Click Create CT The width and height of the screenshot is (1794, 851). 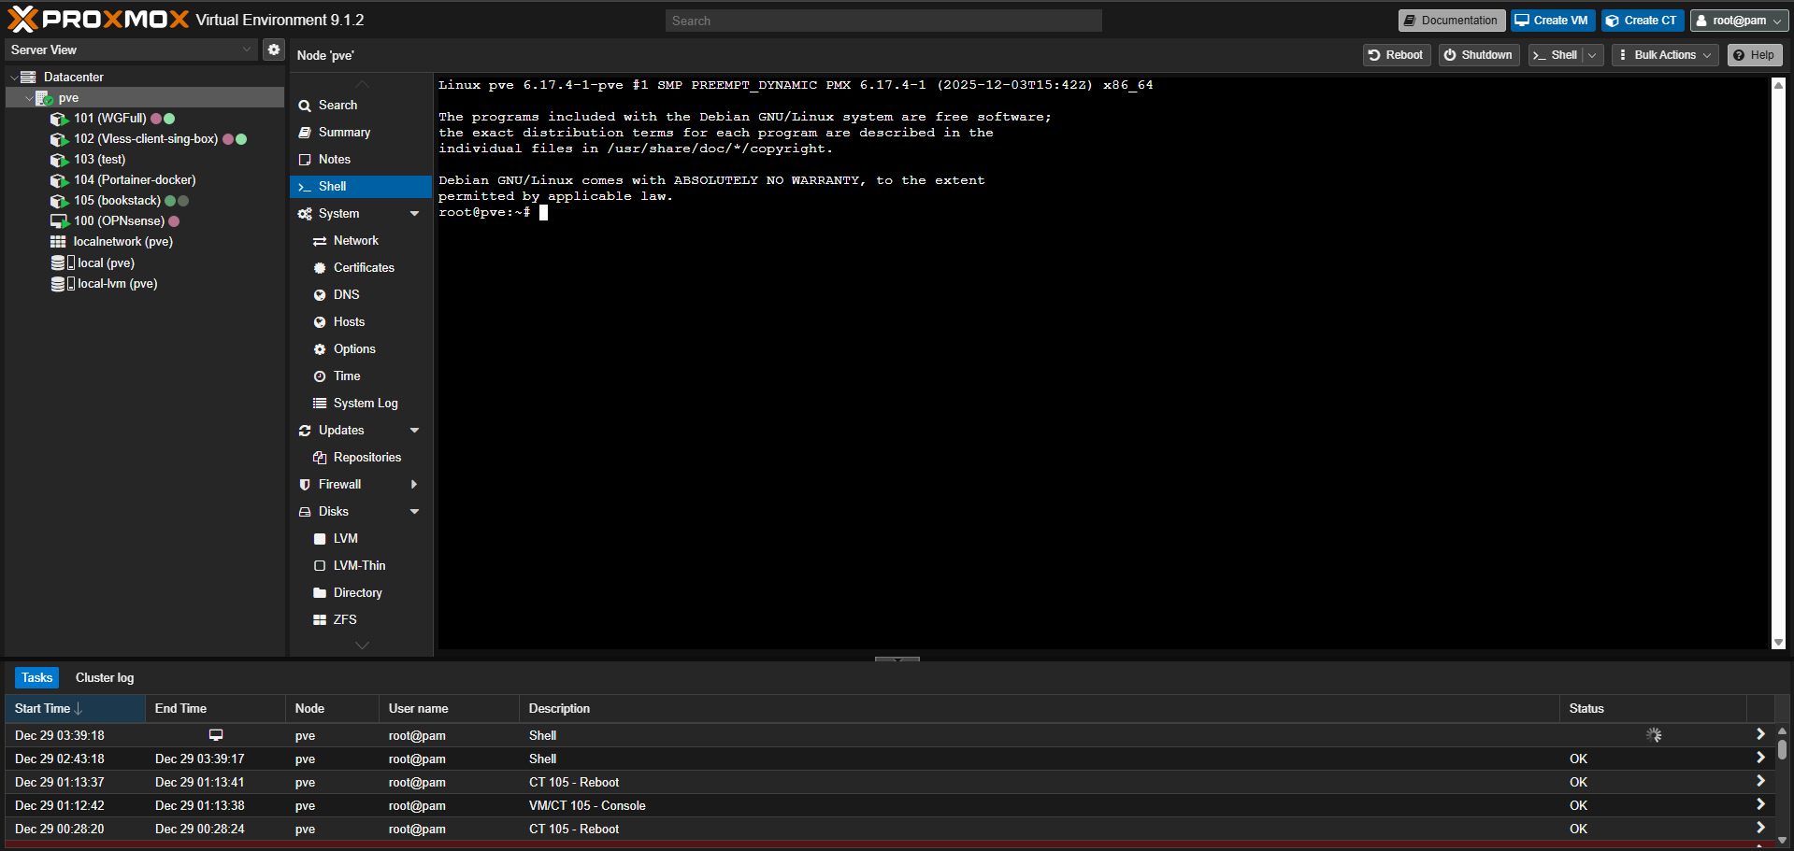pos(1643,21)
